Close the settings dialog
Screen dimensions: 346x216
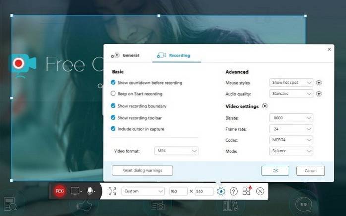tap(329, 49)
